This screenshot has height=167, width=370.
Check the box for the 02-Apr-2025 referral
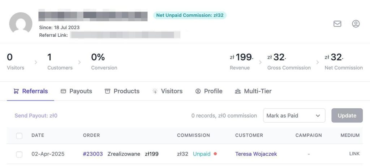pyautogui.click(x=19, y=154)
